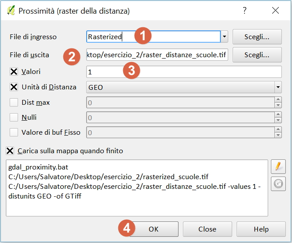Close the Prossimità dialog window
Image resolution: width=292 pixels, height=243 pixels.
[x=275, y=11]
